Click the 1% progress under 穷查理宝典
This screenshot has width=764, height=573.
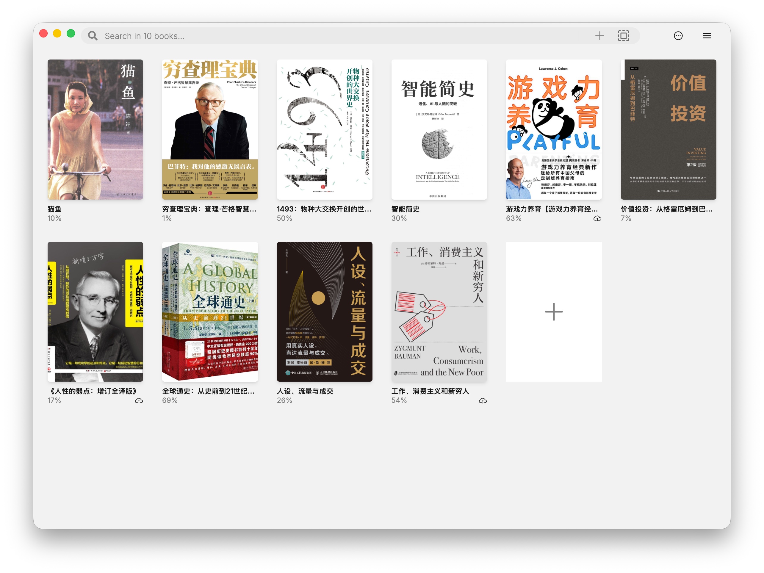(167, 218)
